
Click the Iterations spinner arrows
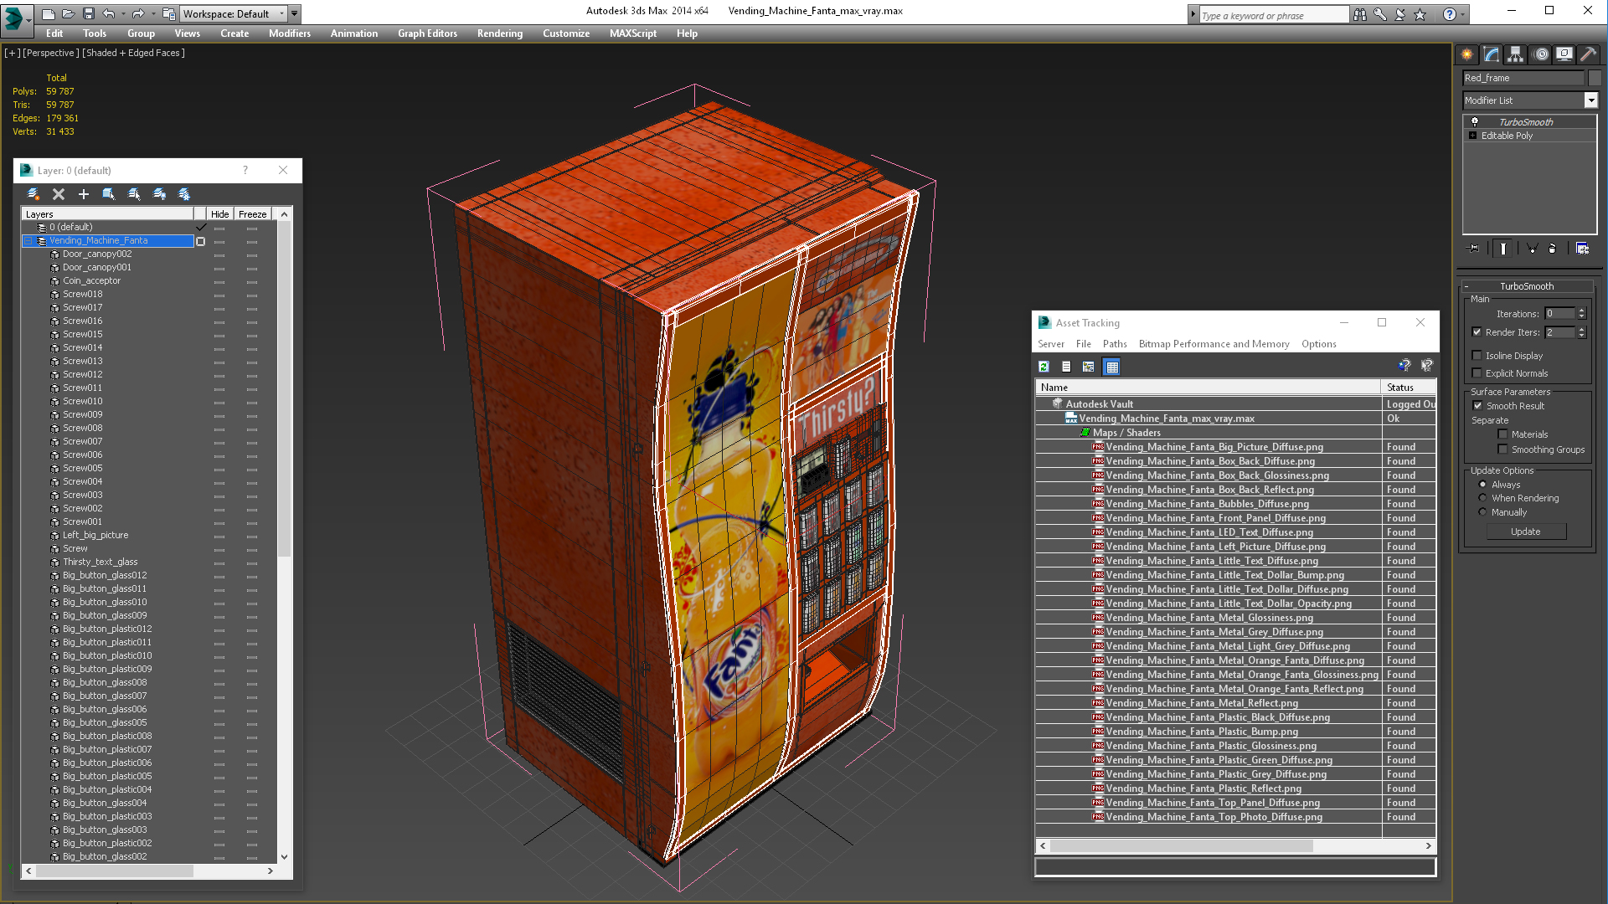pos(1582,314)
